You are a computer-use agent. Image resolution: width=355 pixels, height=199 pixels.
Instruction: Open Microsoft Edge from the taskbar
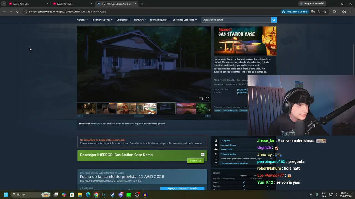(x=88, y=195)
